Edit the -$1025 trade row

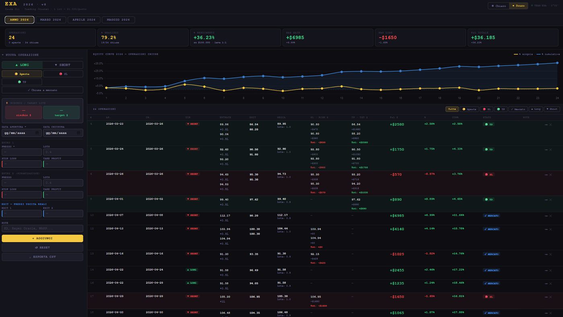[546, 254]
